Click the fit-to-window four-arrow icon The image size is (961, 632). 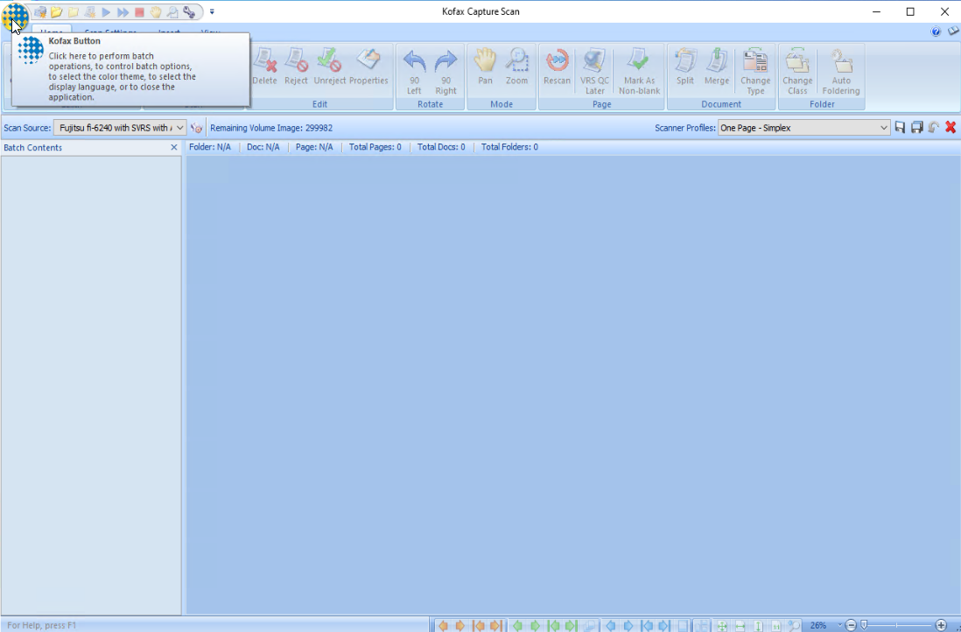[x=722, y=626]
